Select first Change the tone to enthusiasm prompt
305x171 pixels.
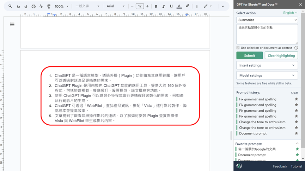point(262,122)
